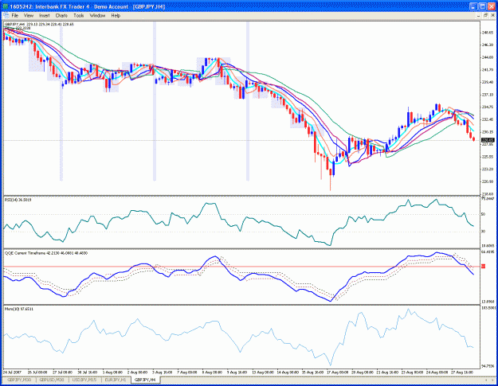The height and width of the screenshot is (386, 498).
Task: Switch to the EURJPY,H1 chart tab
Action: tap(116, 380)
